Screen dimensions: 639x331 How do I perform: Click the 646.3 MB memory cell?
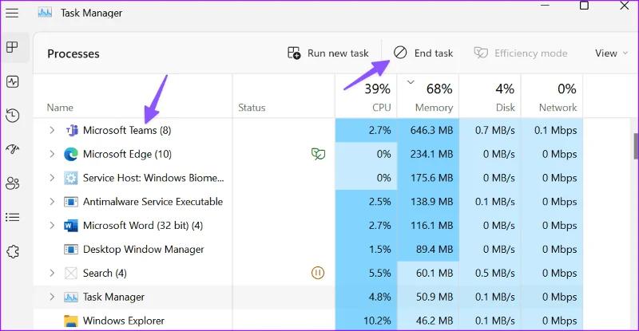[x=428, y=130]
